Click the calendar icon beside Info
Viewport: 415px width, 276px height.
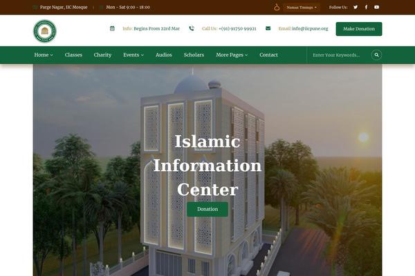112,28
